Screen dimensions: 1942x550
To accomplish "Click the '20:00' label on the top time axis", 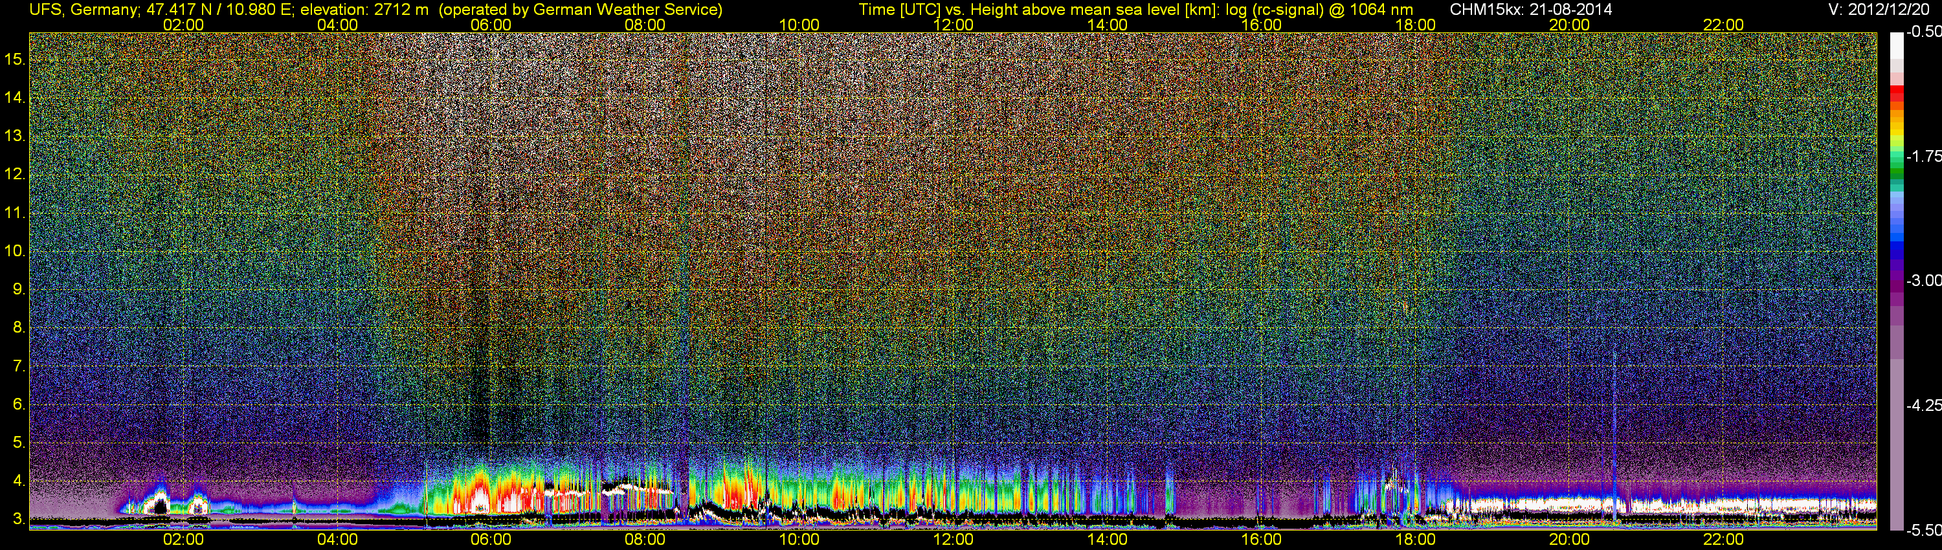I will tap(1569, 25).
